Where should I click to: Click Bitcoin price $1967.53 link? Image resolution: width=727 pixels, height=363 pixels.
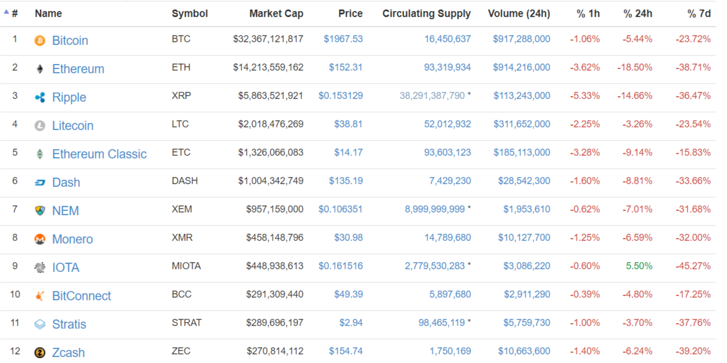[x=343, y=39]
